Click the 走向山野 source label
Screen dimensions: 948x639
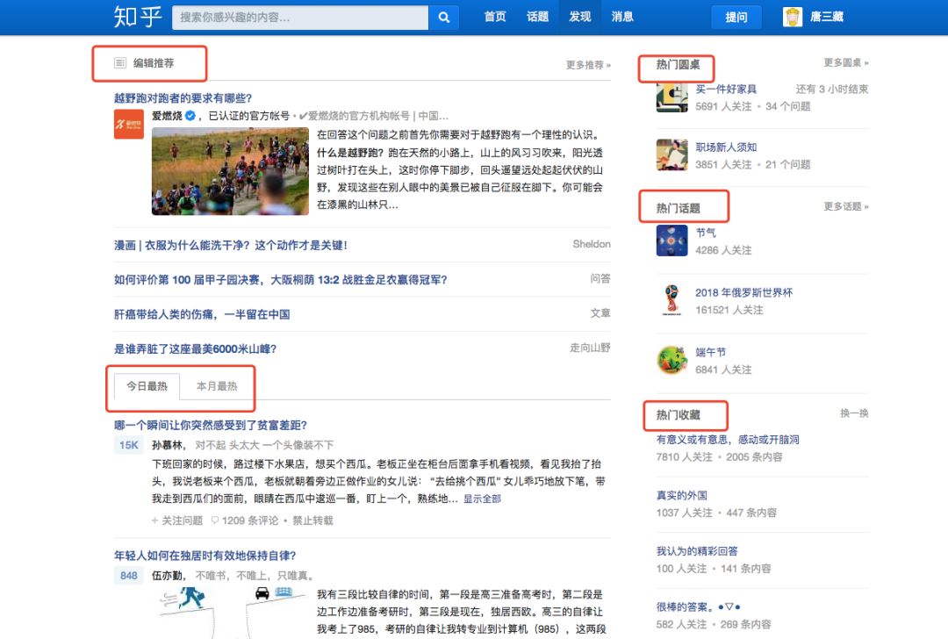(590, 348)
